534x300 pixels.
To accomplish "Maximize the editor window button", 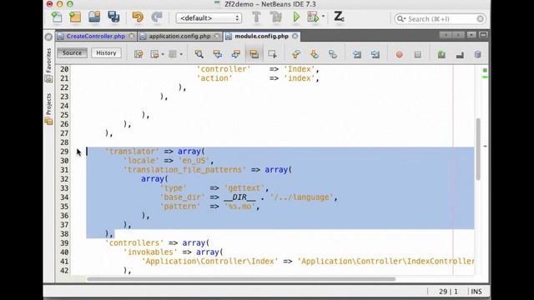I will pyautogui.click(x=483, y=35).
